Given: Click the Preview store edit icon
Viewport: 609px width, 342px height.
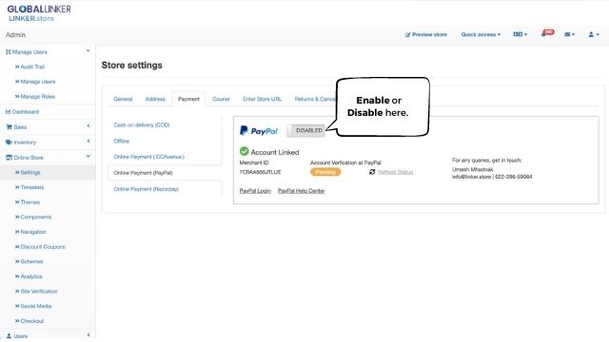Looking at the screenshot, I should (408, 35).
